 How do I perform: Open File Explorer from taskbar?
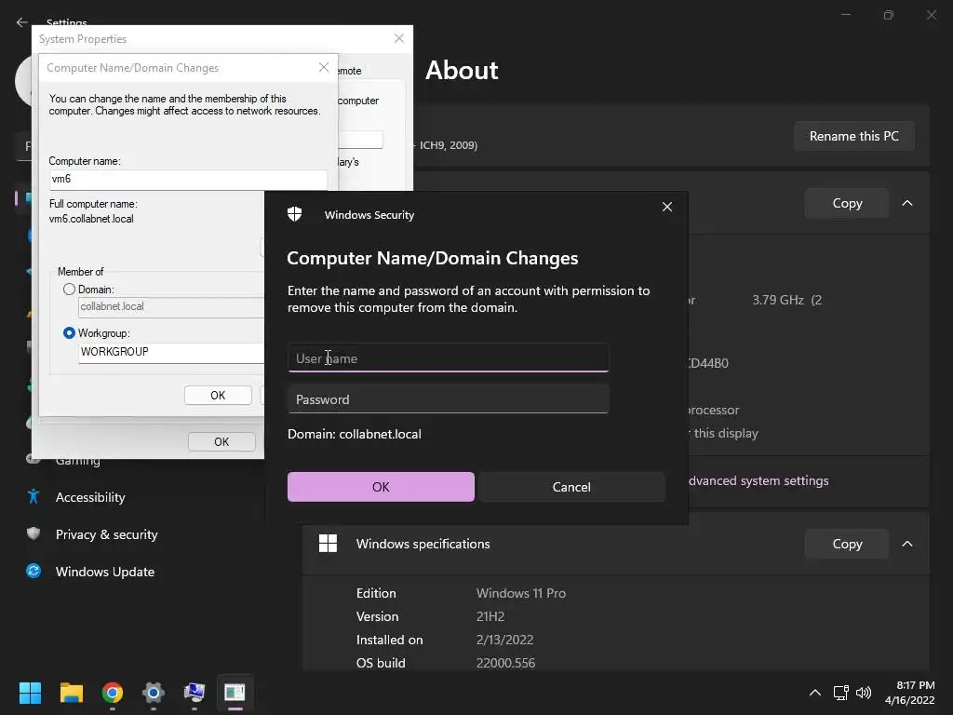click(x=71, y=693)
